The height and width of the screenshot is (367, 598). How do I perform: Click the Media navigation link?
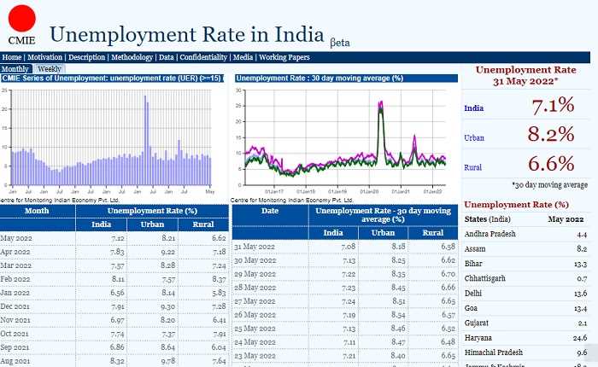tap(243, 57)
